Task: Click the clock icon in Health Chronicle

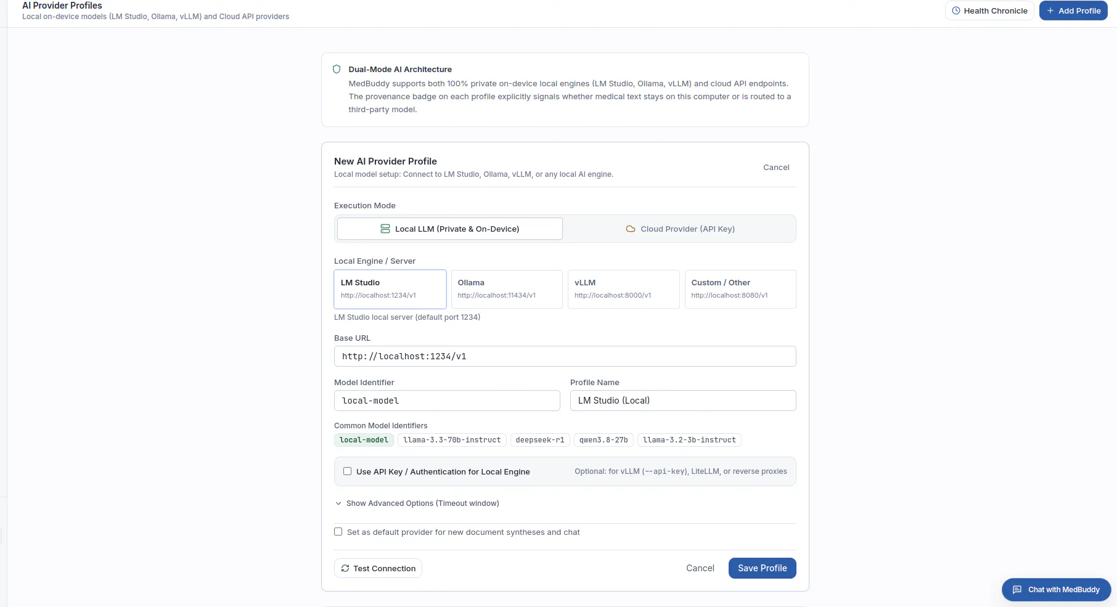Action: click(956, 10)
